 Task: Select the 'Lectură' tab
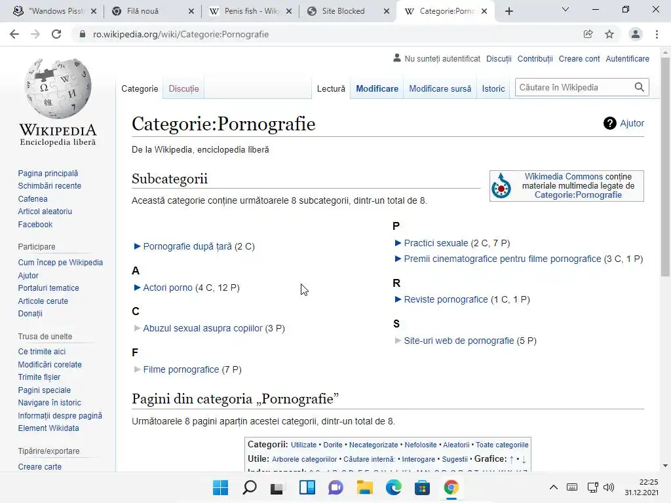pos(331,88)
